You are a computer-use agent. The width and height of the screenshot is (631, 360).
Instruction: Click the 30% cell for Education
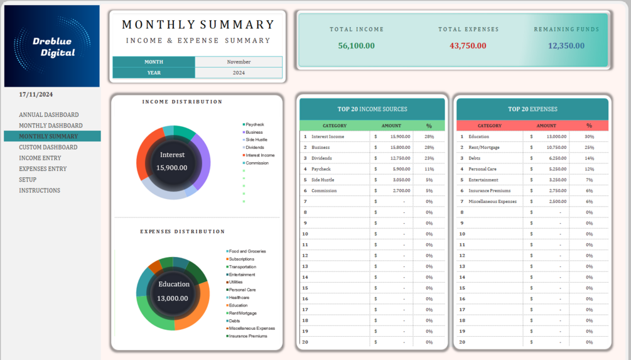(589, 136)
